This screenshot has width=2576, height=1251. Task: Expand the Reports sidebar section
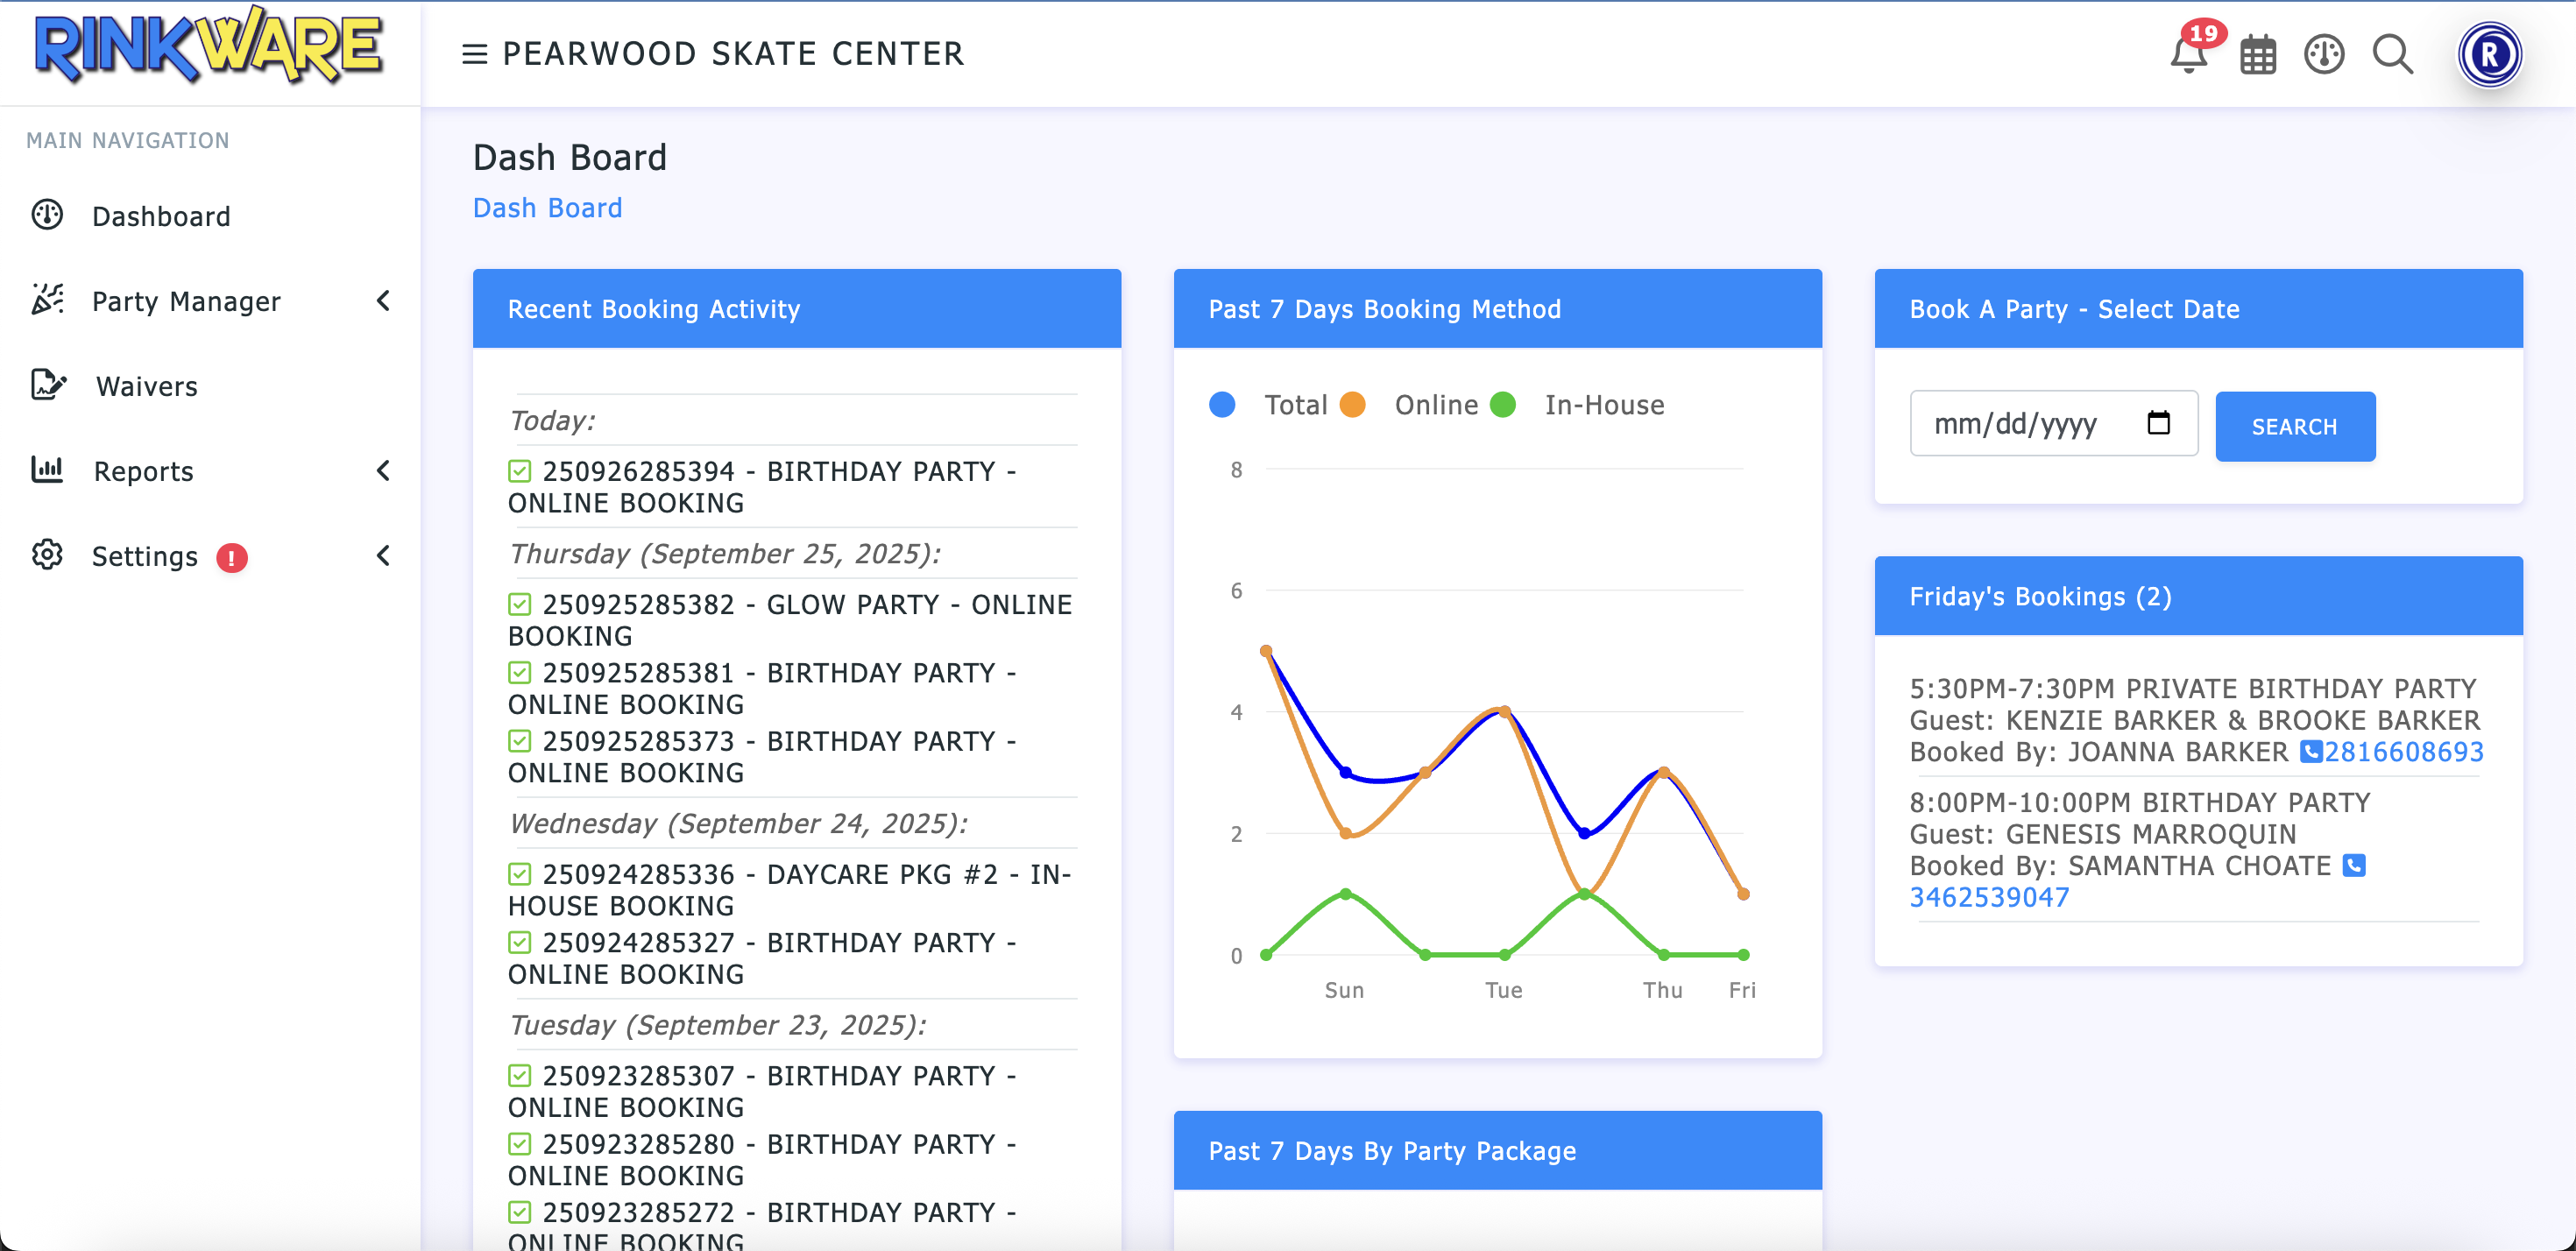point(385,471)
